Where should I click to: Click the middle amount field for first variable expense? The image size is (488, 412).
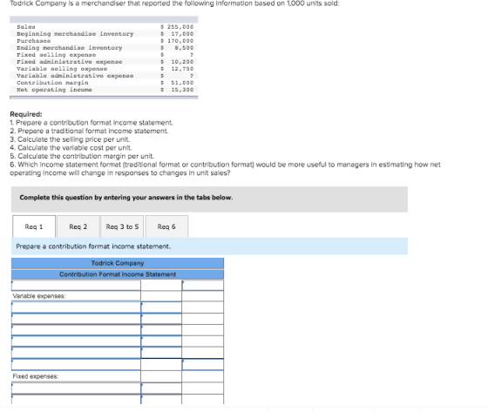pyautogui.click(x=161, y=307)
